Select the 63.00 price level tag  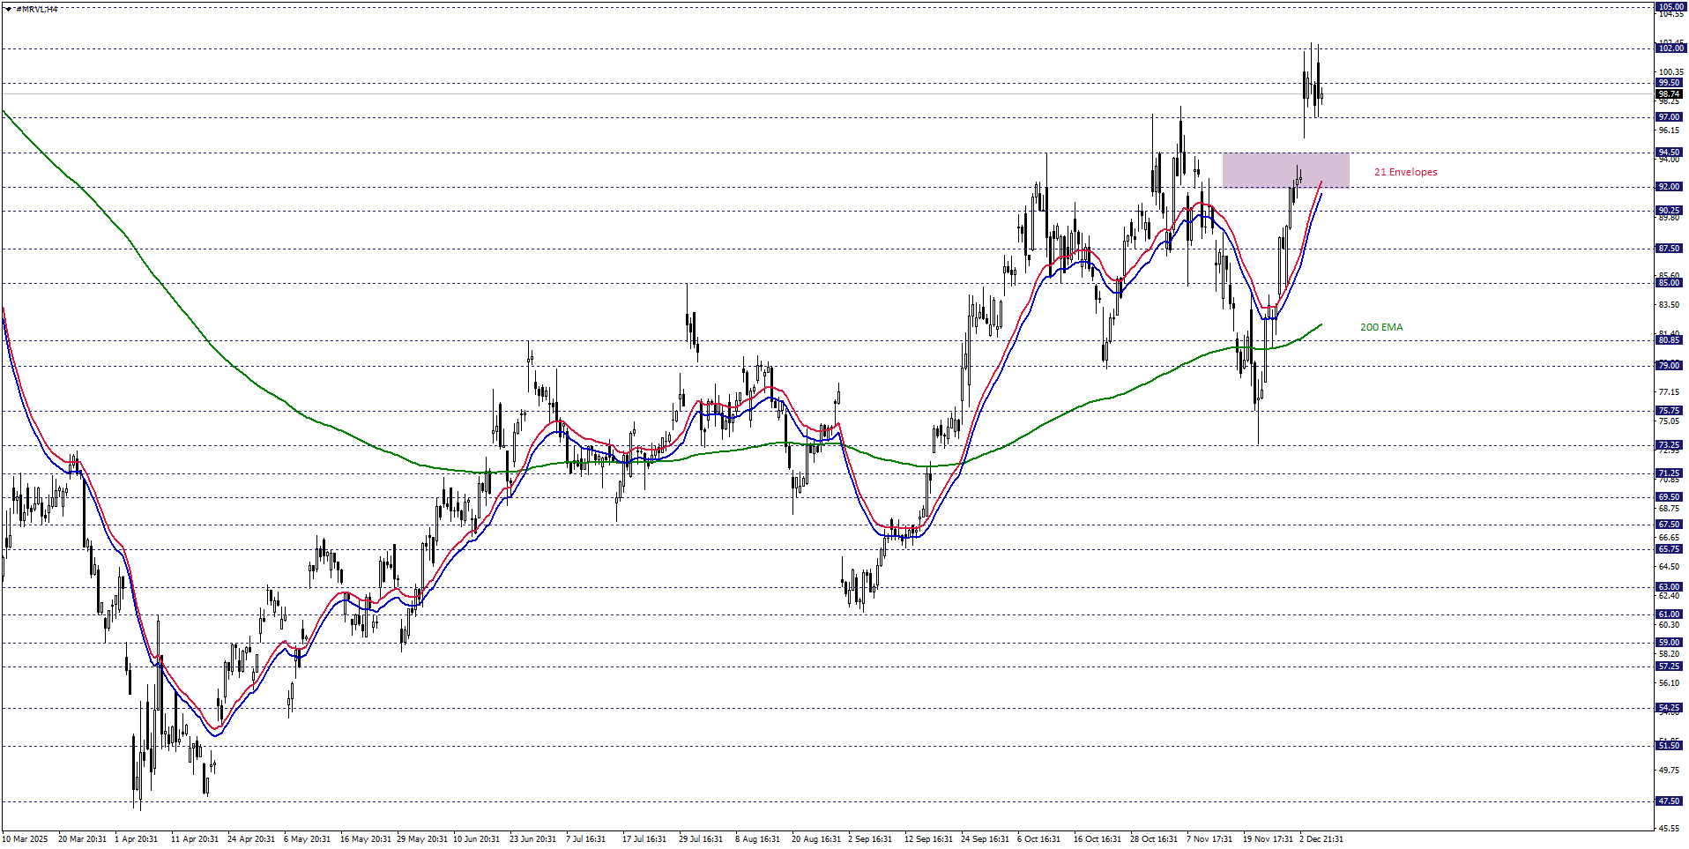1669,587
